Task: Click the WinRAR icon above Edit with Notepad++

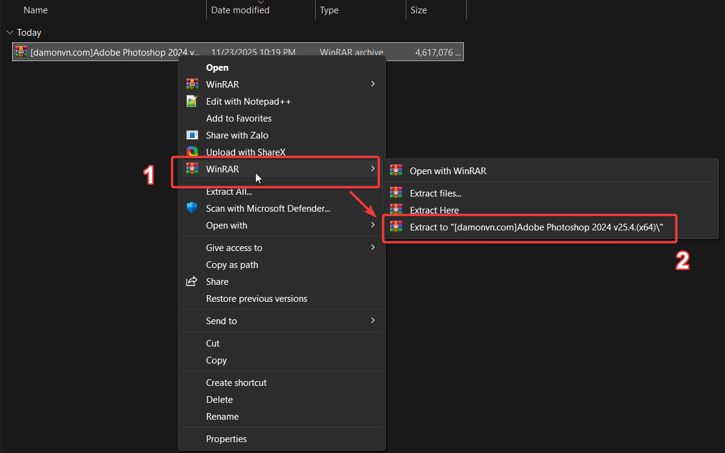Action: click(192, 84)
